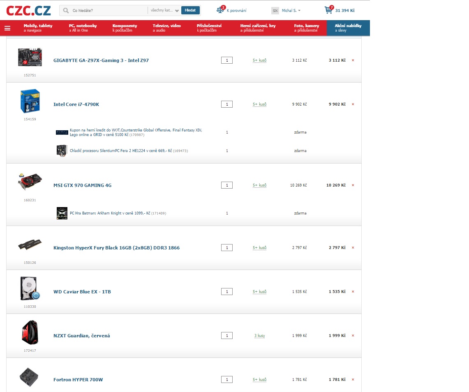This screenshot has width=469, height=392.
Task: Click the search magnifier icon
Action: point(66,10)
